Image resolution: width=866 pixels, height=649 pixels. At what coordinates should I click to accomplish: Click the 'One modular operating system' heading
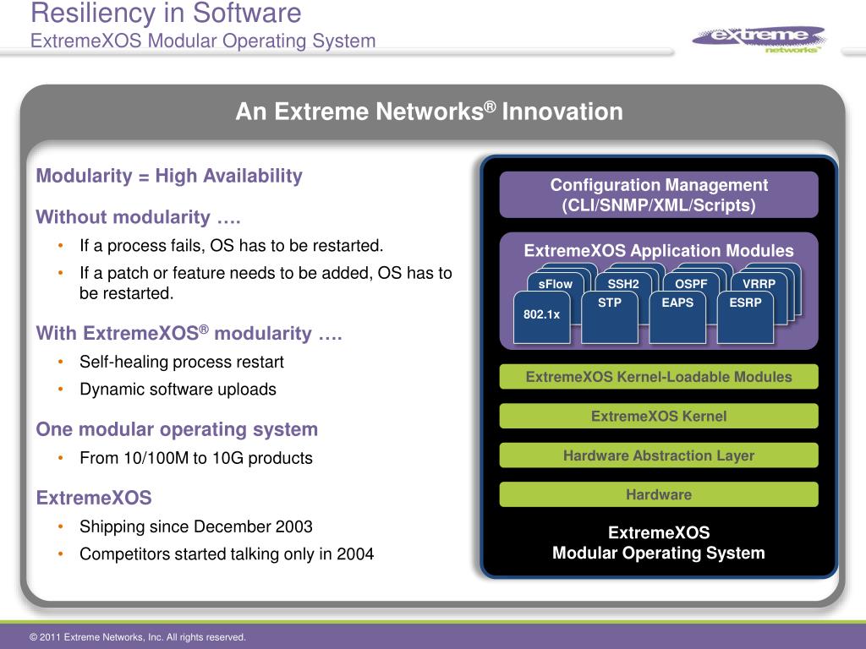coord(177,430)
